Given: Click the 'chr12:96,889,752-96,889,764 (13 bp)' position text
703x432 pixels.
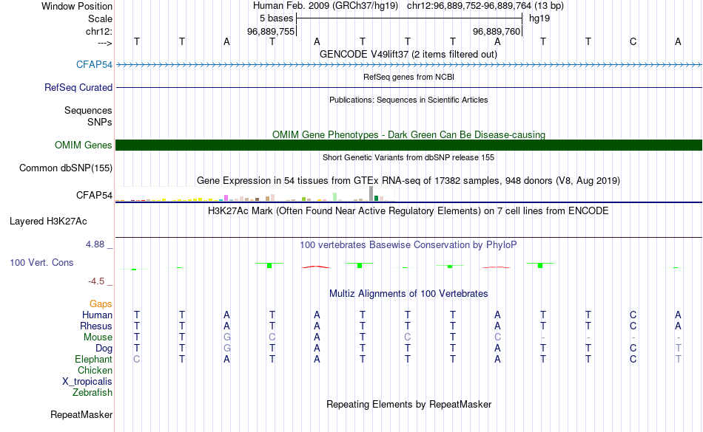Looking at the screenshot, I should pos(485,6).
